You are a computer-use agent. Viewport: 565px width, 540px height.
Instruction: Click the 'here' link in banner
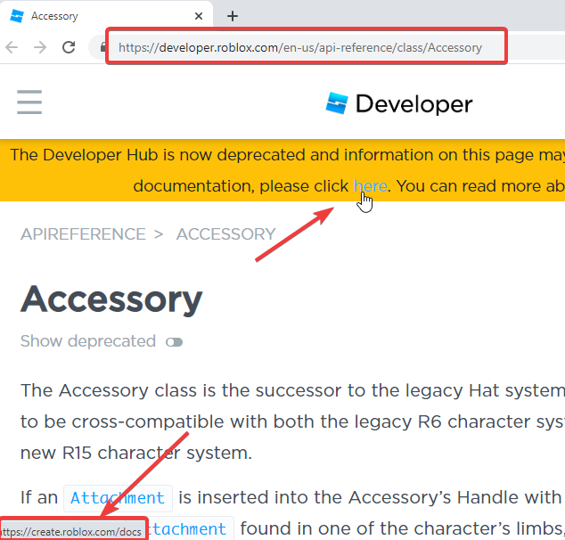tap(370, 186)
